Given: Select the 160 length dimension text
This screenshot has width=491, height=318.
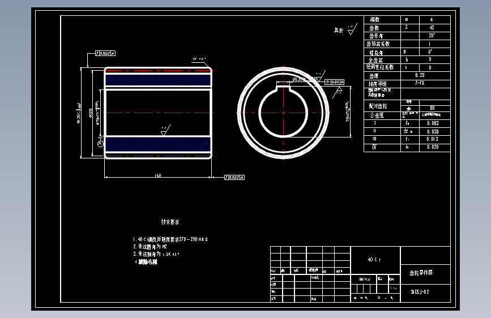Looking at the screenshot, I should pos(158,175).
